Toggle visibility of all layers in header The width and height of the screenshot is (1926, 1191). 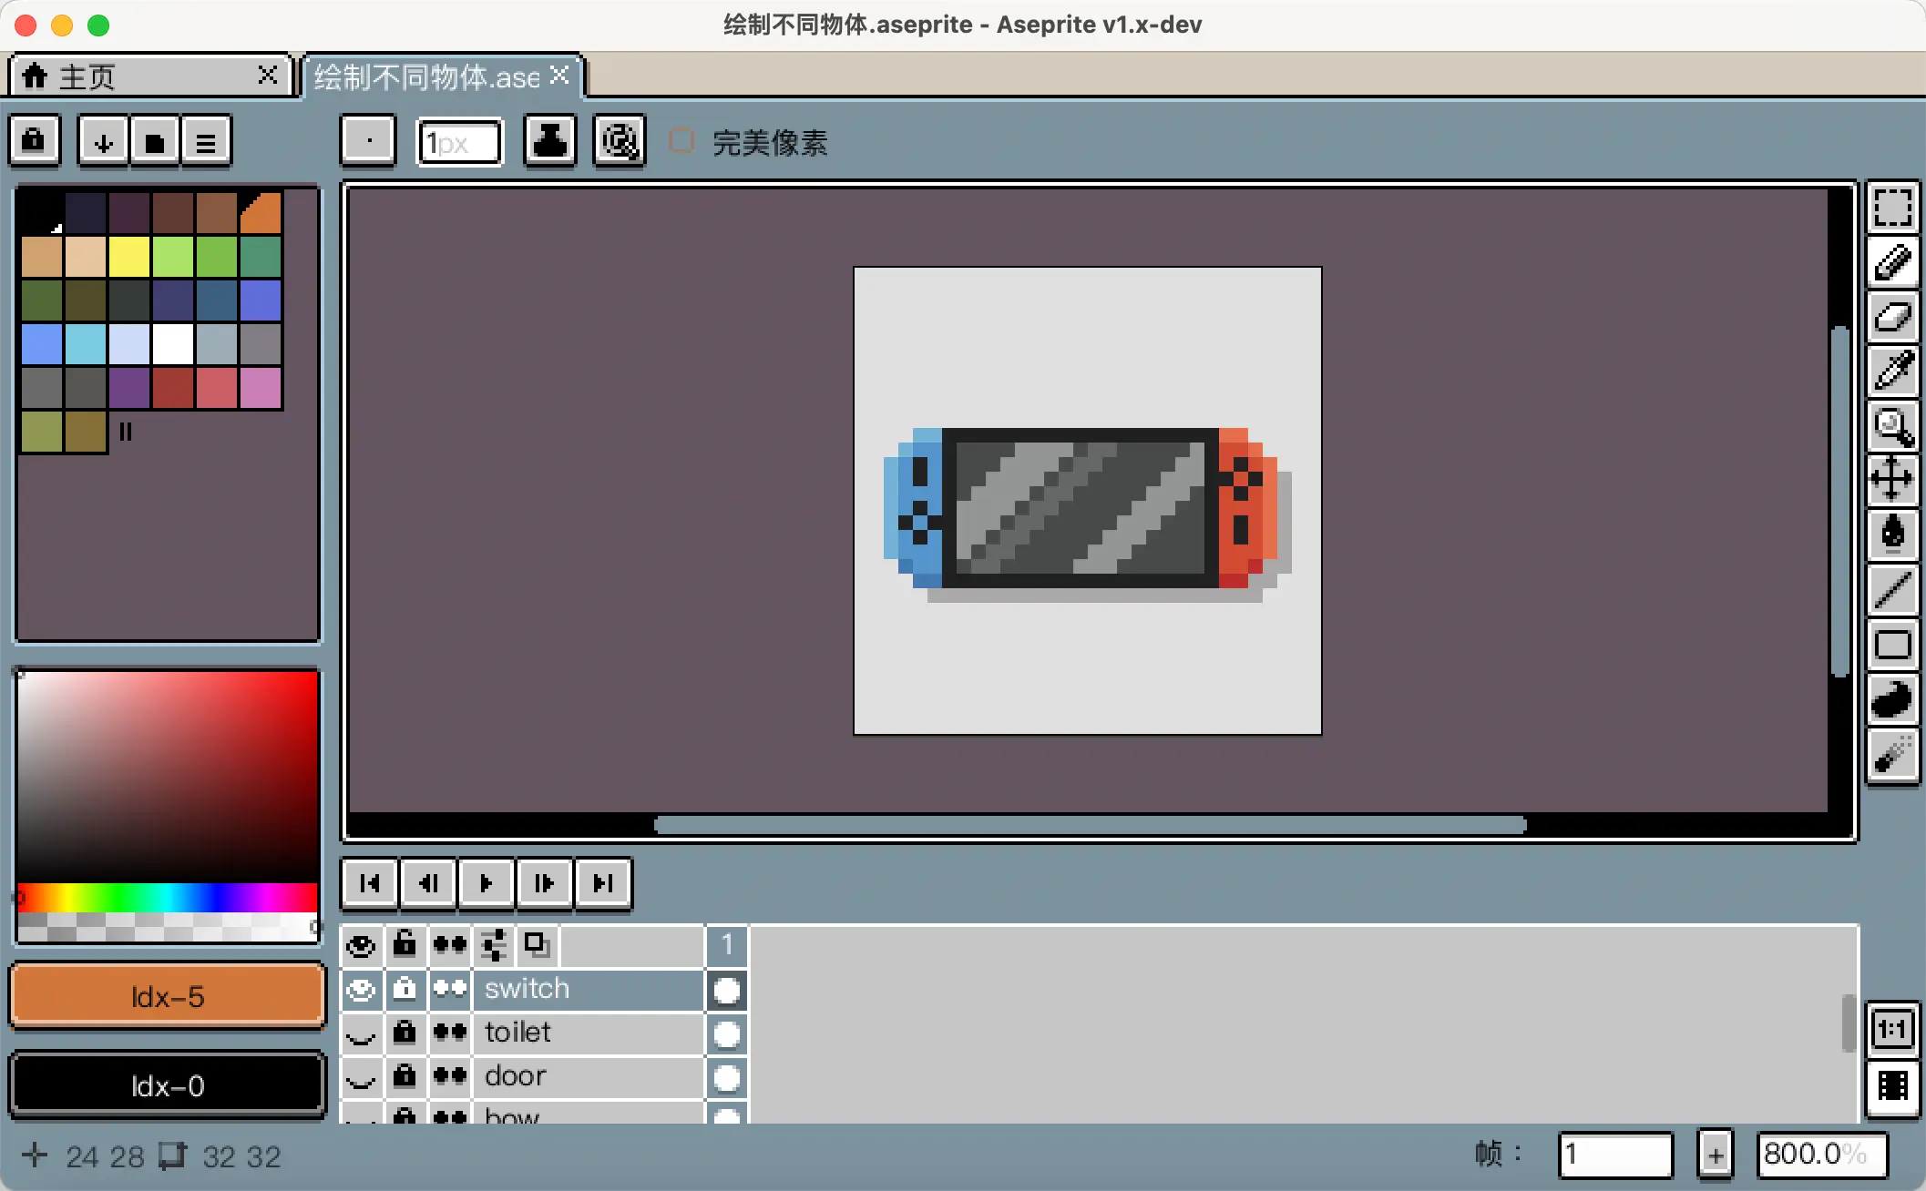pos(362,946)
